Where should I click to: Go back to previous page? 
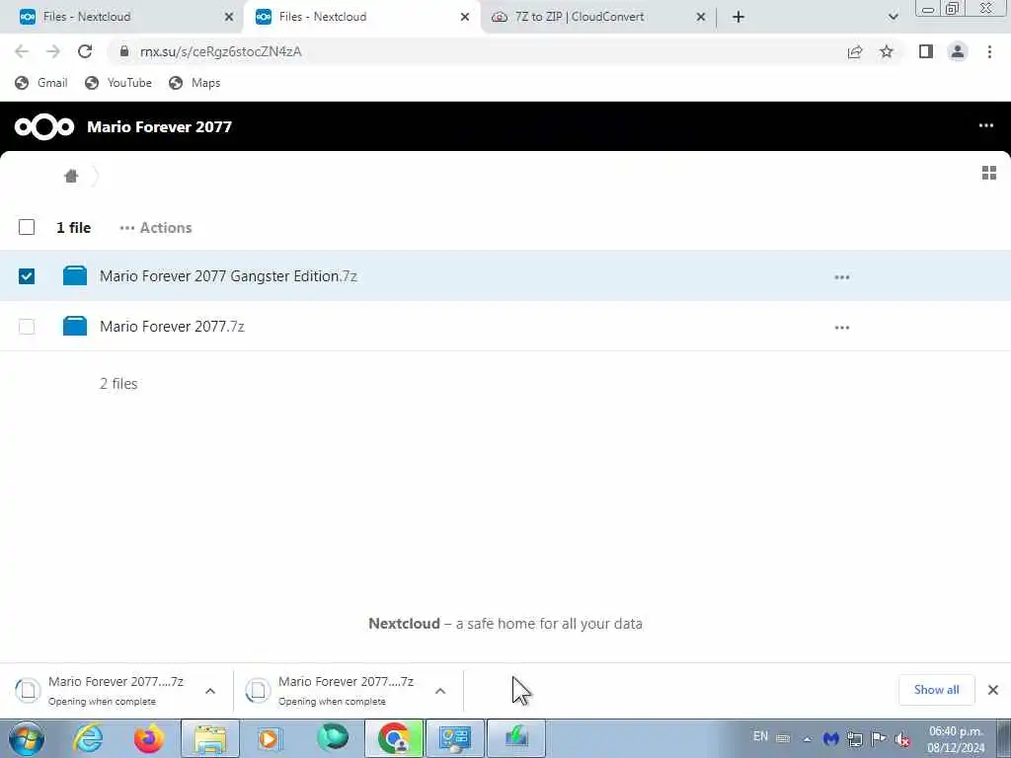click(x=22, y=51)
